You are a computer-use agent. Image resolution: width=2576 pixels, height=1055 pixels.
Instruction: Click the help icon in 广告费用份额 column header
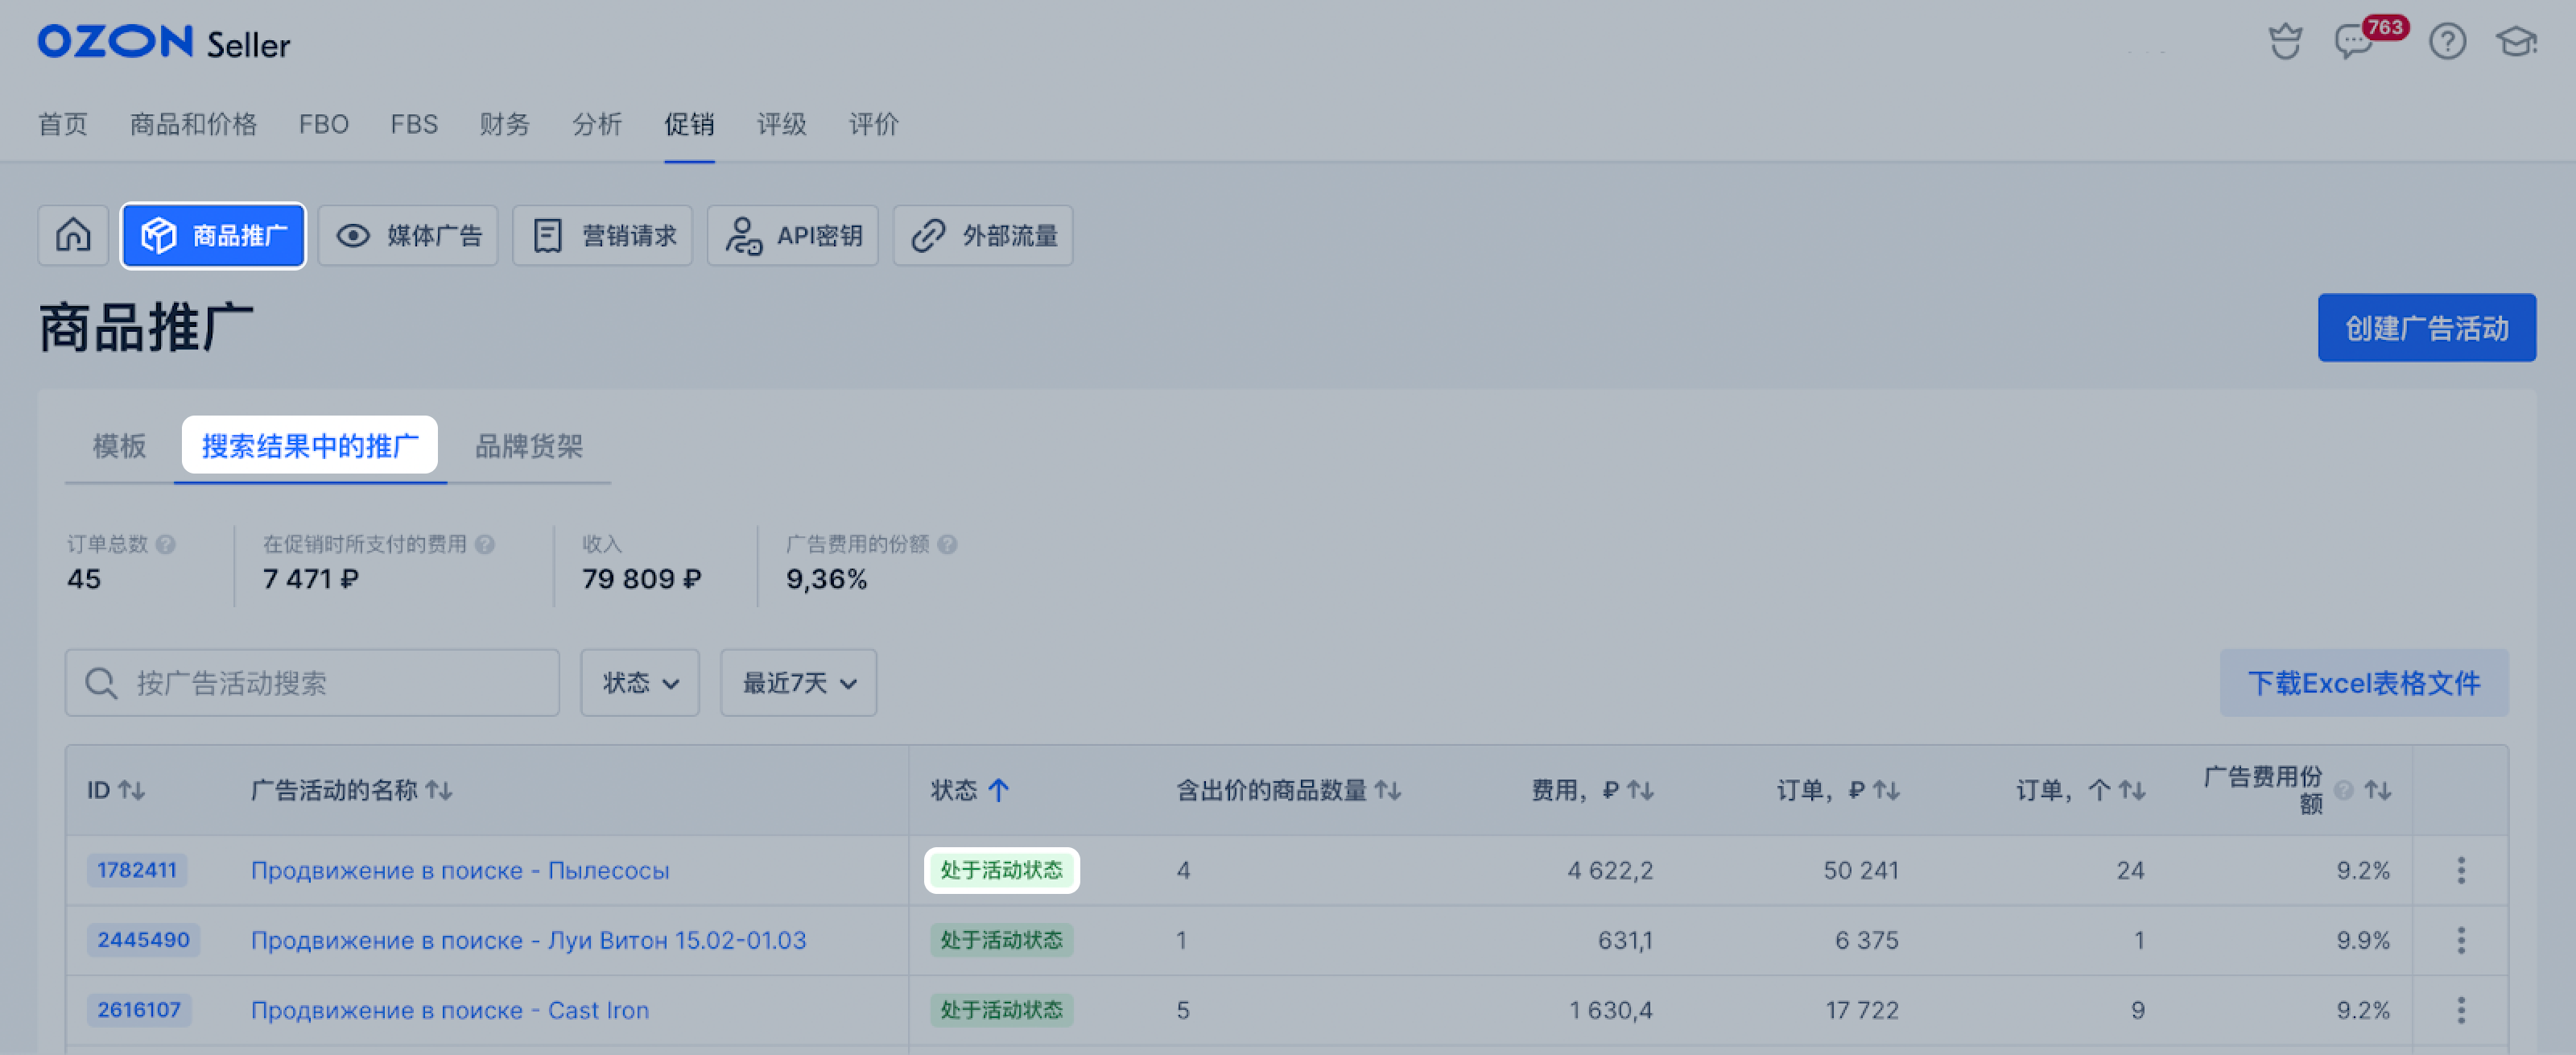coord(2343,790)
